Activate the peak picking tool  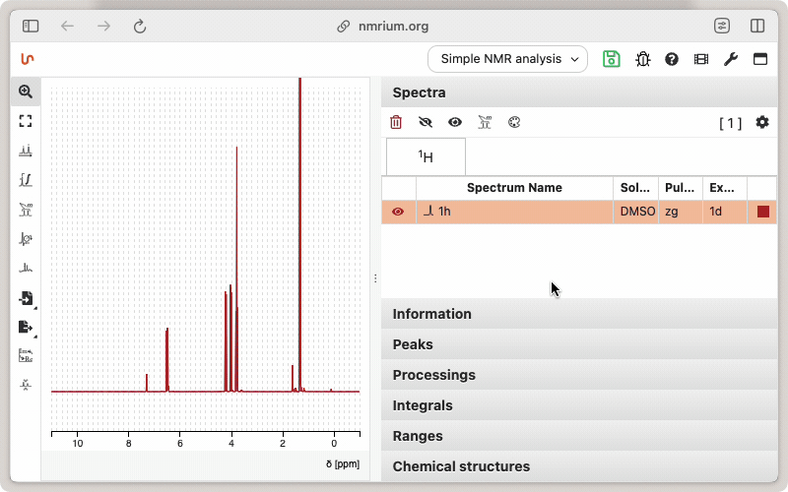(26, 151)
